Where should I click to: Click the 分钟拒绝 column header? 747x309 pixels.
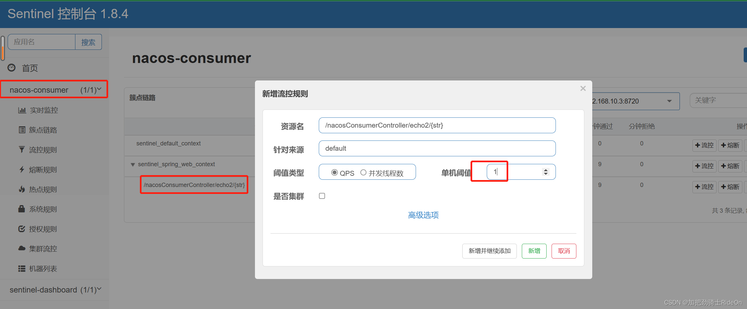[x=642, y=126]
